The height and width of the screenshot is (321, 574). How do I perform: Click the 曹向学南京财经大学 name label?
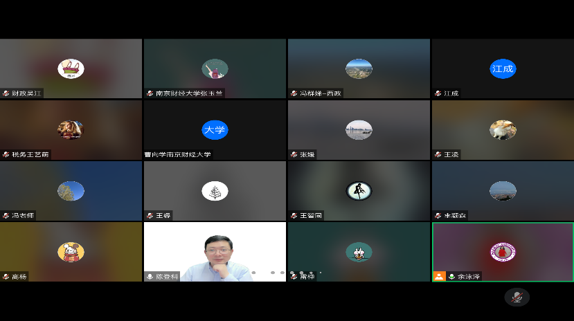178,154
